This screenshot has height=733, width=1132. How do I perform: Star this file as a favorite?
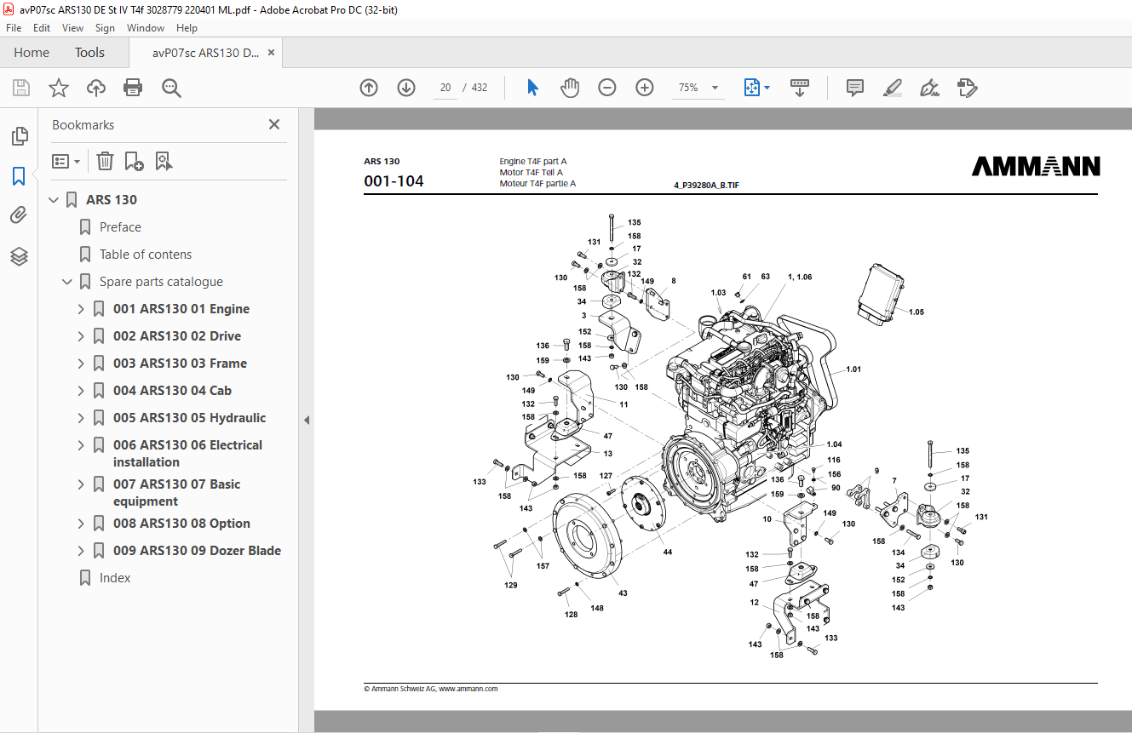[59, 88]
